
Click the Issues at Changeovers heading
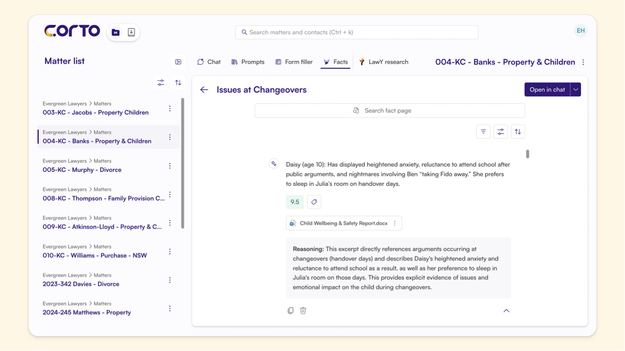pos(262,90)
